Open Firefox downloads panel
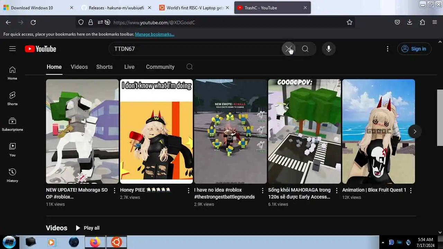 [410, 22]
